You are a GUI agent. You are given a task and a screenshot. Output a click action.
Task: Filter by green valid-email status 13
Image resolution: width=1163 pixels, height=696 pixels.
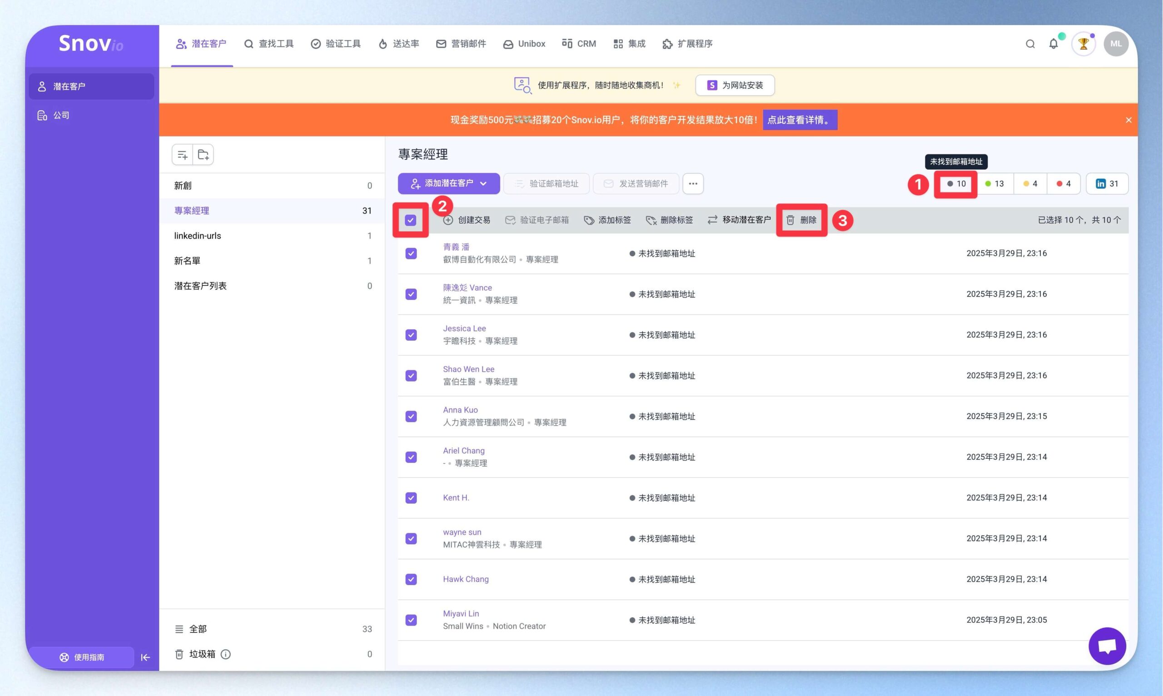994,184
